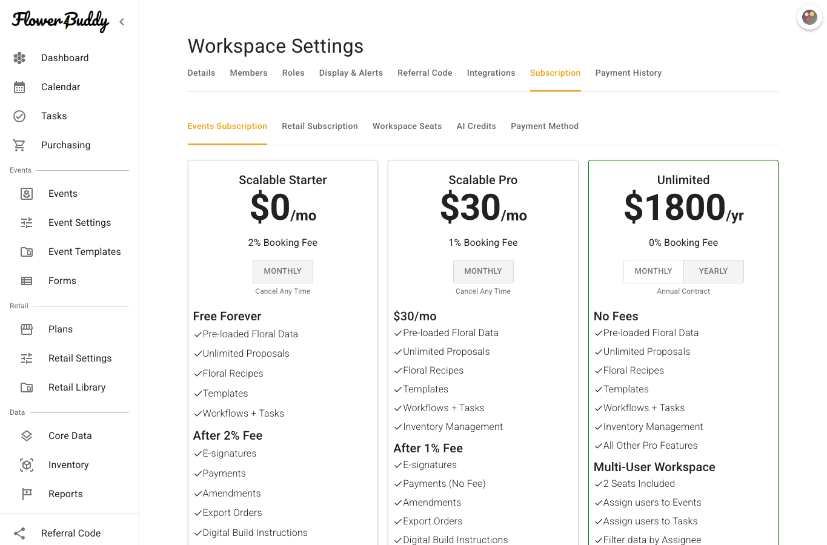Click the Multi-User Workspace heading
Image resolution: width=827 pixels, height=545 pixels.
pos(655,467)
